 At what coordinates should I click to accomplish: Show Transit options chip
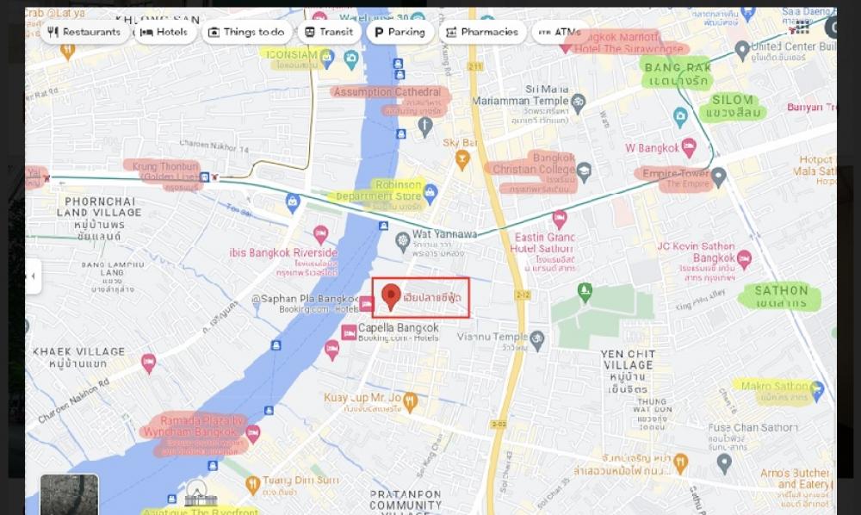click(330, 32)
